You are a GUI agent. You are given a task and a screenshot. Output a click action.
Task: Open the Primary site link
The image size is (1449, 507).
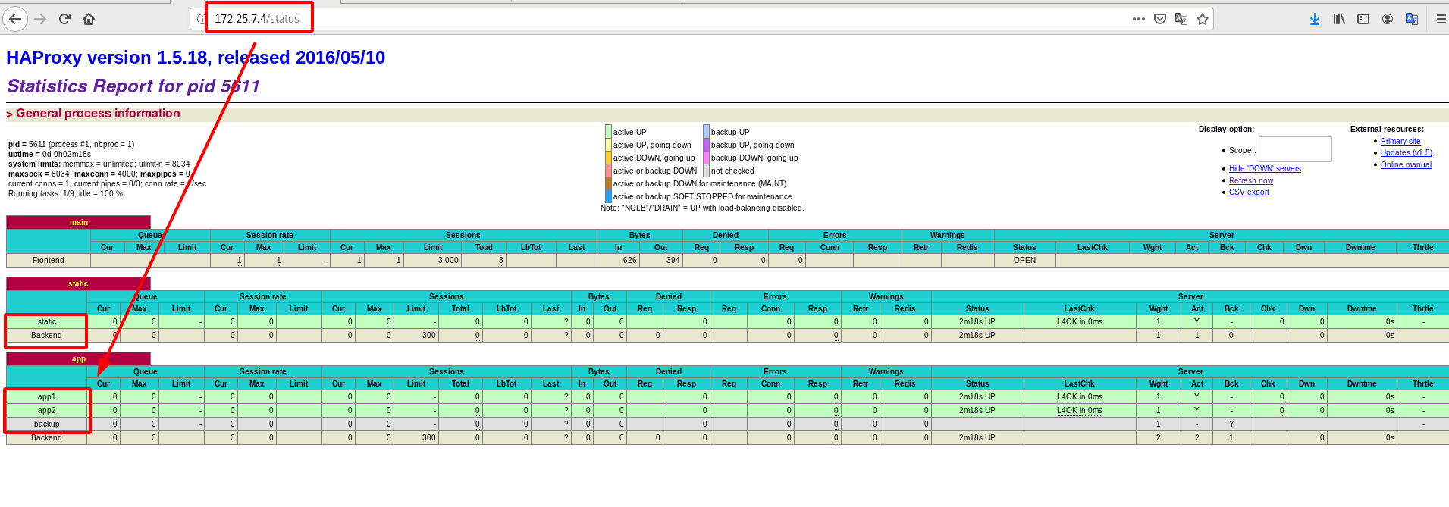(x=1400, y=141)
